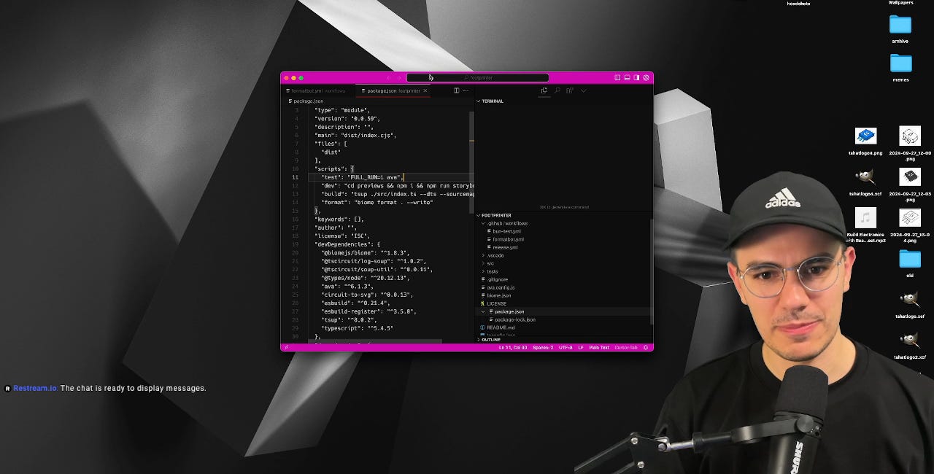This screenshot has width=934, height=474.
Task: Click the remote indicator in status bar corner
Action: click(286, 347)
